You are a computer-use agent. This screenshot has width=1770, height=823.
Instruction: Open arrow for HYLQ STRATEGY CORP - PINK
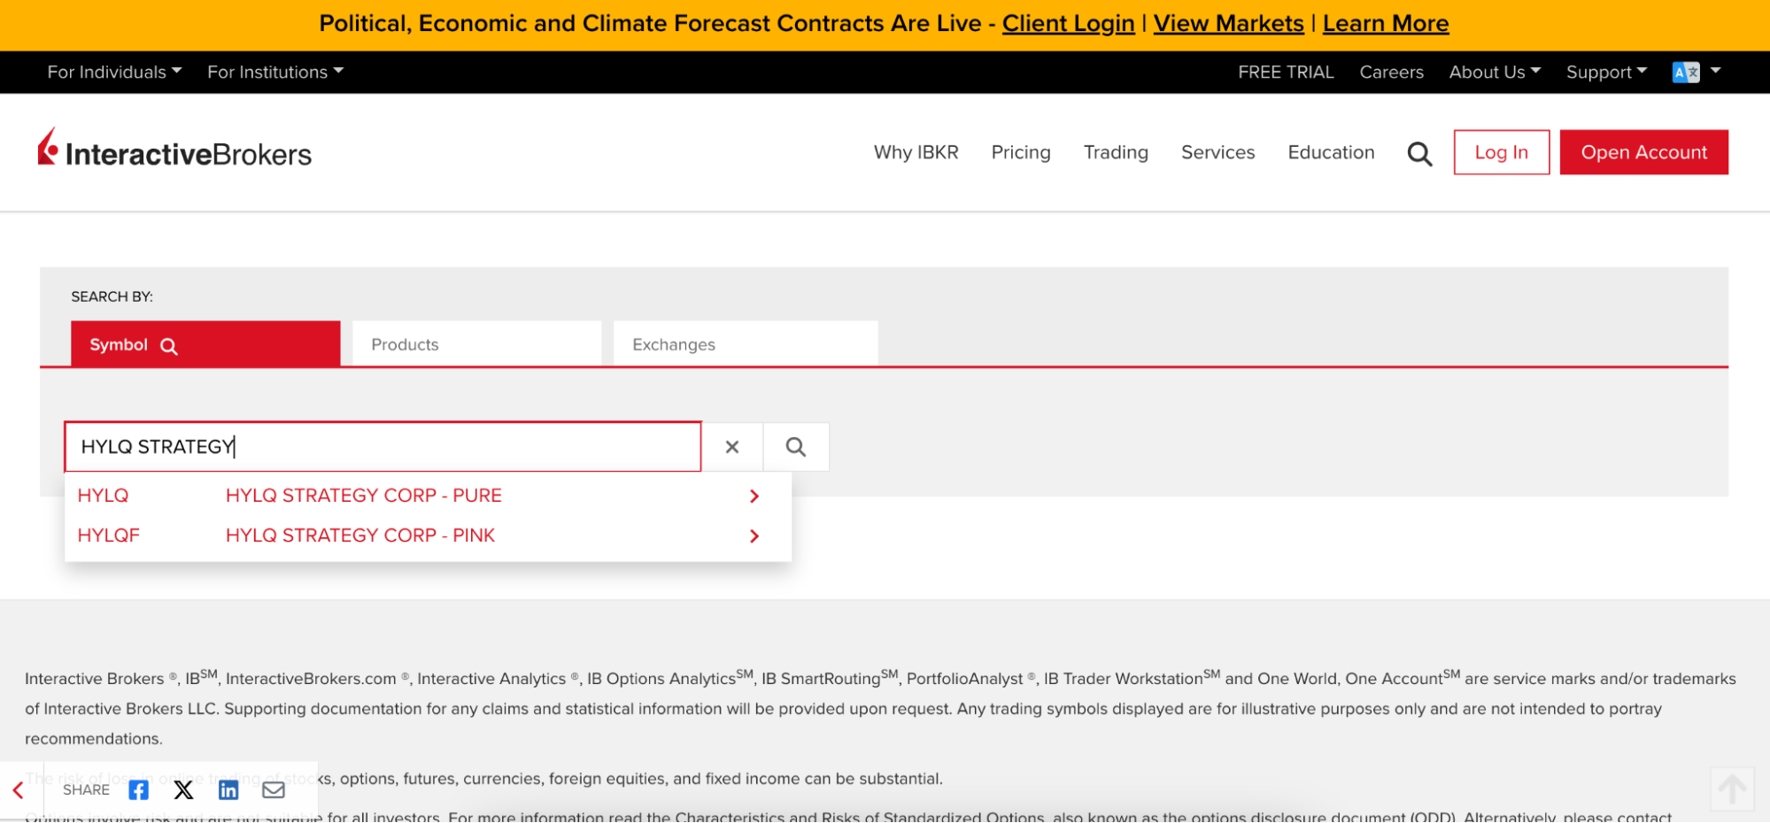[x=754, y=536]
